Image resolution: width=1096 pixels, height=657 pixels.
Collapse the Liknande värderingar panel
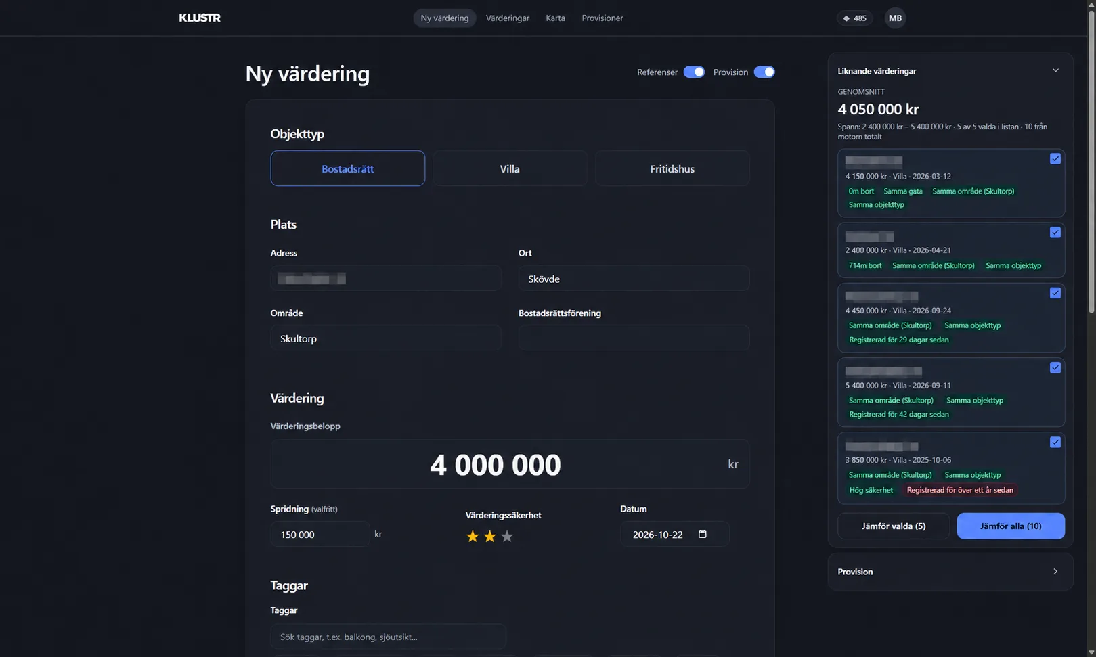[1055, 70]
